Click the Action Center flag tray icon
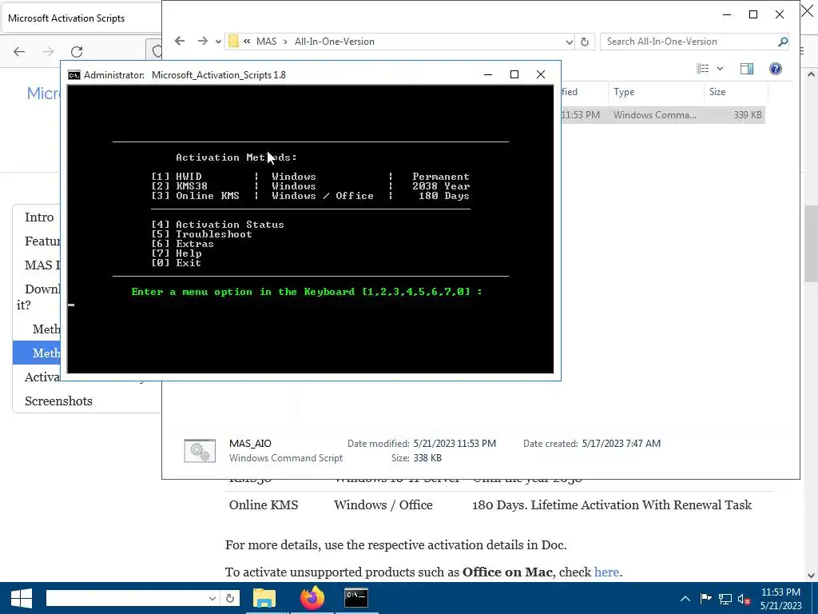This screenshot has height=614, width=818. coord(705,599)
